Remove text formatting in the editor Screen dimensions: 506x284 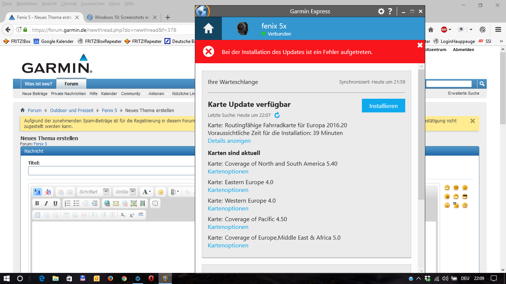point(48,192)
